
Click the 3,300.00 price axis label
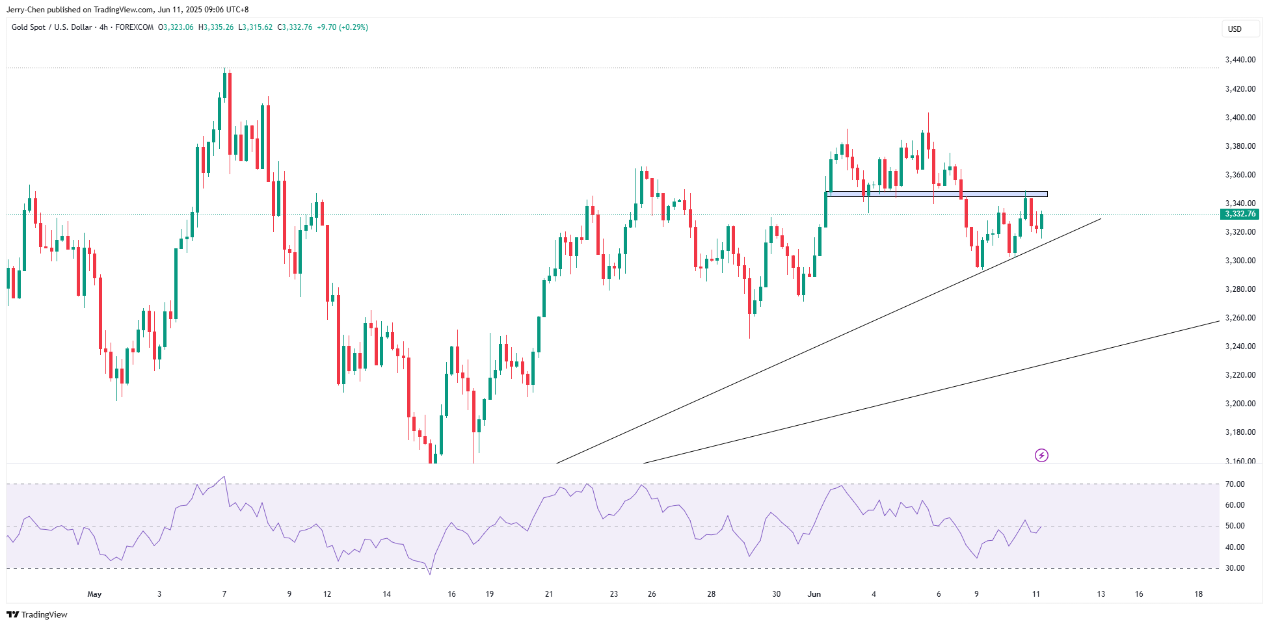1240,261
